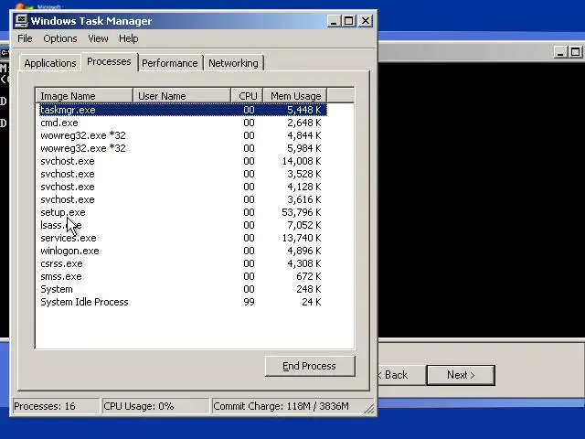Switch to the Applications tab
This screenshot has width=585, height=439.
coord(50,63)
